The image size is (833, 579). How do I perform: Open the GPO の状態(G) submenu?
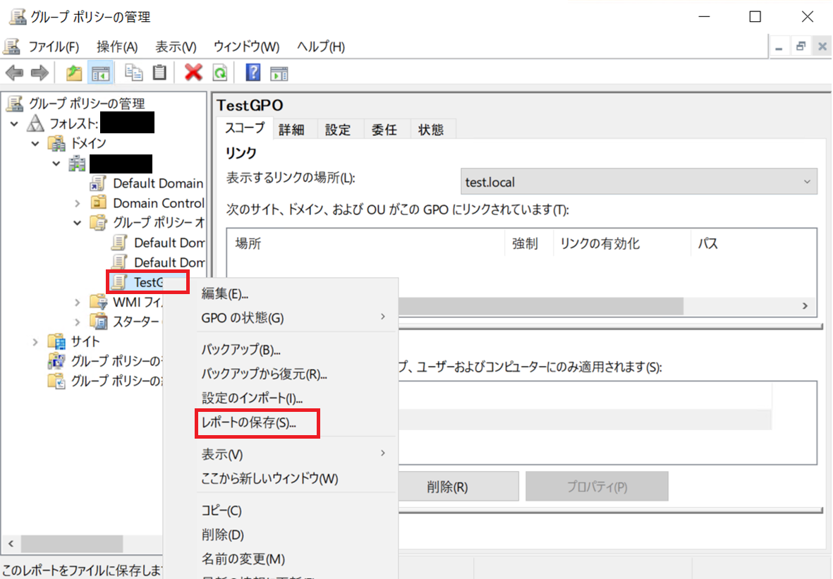(x=297, y=317)
